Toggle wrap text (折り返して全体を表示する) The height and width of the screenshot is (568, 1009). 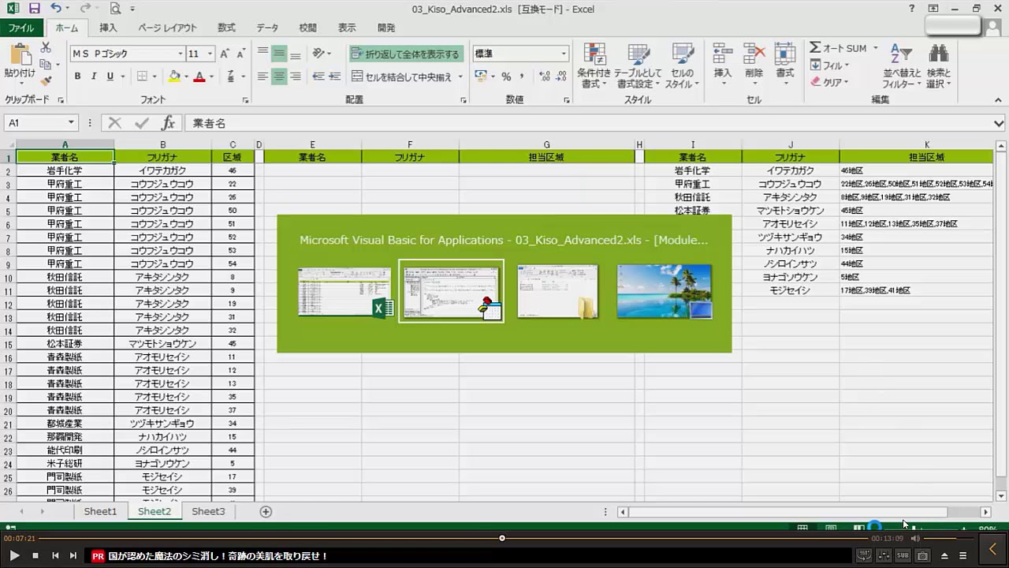[x=405, y=54]
